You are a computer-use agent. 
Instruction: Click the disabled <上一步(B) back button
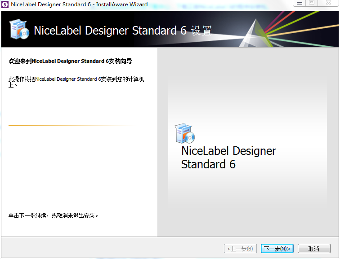[x=240, y=248]
